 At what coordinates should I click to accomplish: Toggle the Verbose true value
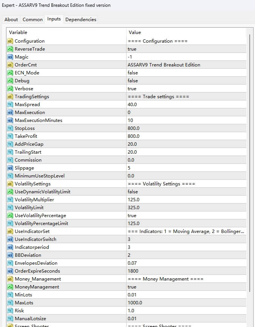[x=186, y=89]
